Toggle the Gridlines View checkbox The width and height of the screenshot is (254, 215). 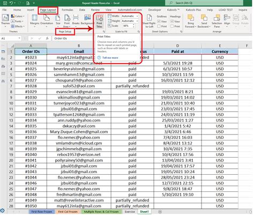tap(159, 21)
